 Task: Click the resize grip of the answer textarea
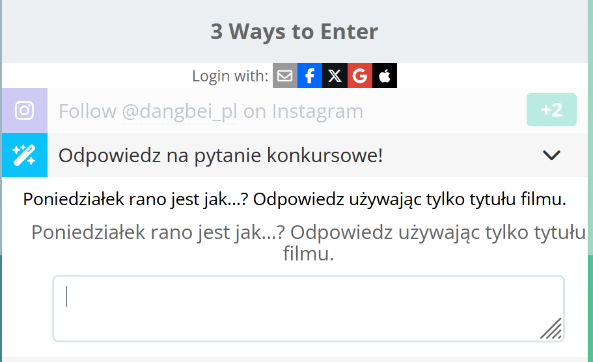[551, 329]
